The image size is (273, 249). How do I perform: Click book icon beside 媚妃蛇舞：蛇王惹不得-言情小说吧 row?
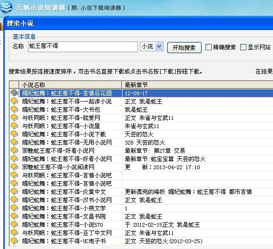point(14,183)
